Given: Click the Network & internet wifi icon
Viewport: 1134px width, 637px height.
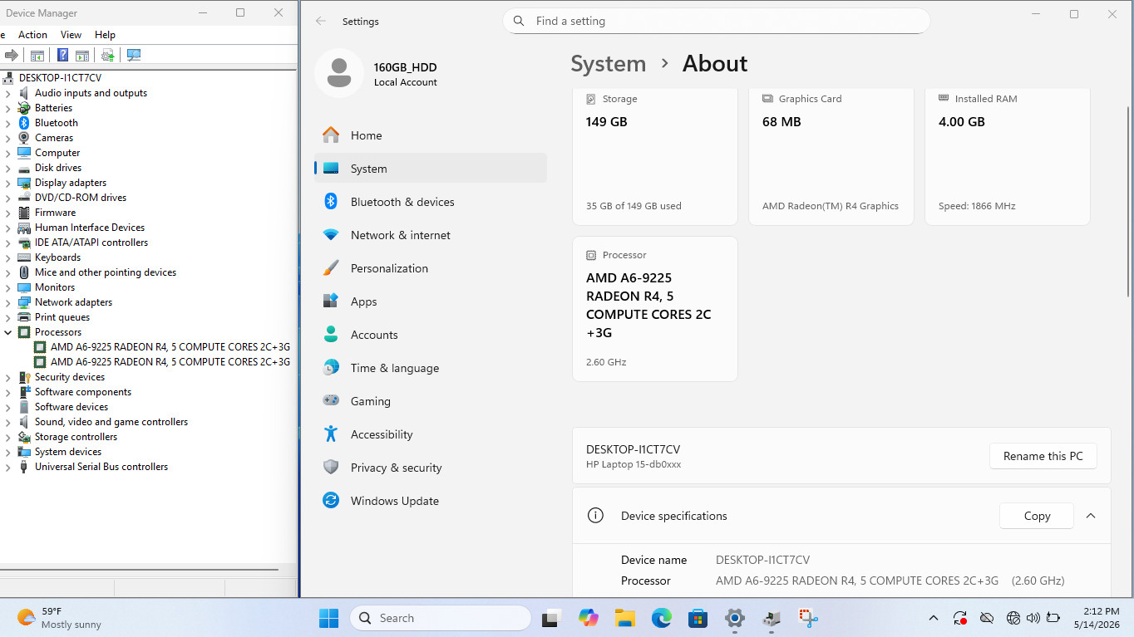Looking at the screenshot, I should 331,235.
